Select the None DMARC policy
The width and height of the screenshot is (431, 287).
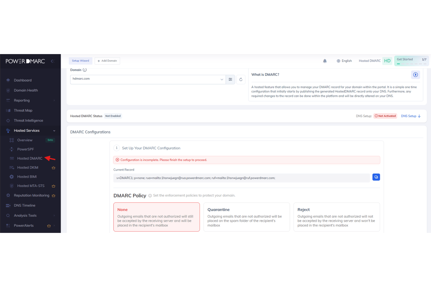pos(157,217)
